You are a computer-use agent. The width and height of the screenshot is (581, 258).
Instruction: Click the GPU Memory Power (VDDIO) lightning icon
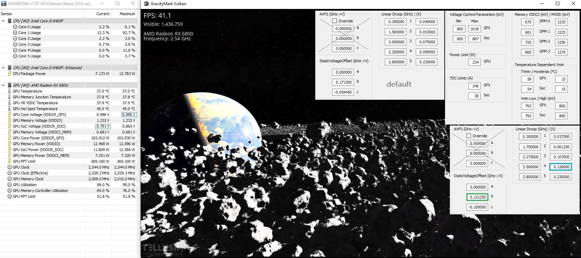(10, 144)
